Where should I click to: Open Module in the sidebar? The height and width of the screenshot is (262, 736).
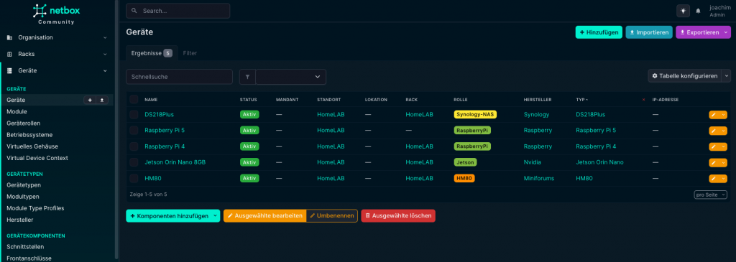17,111
